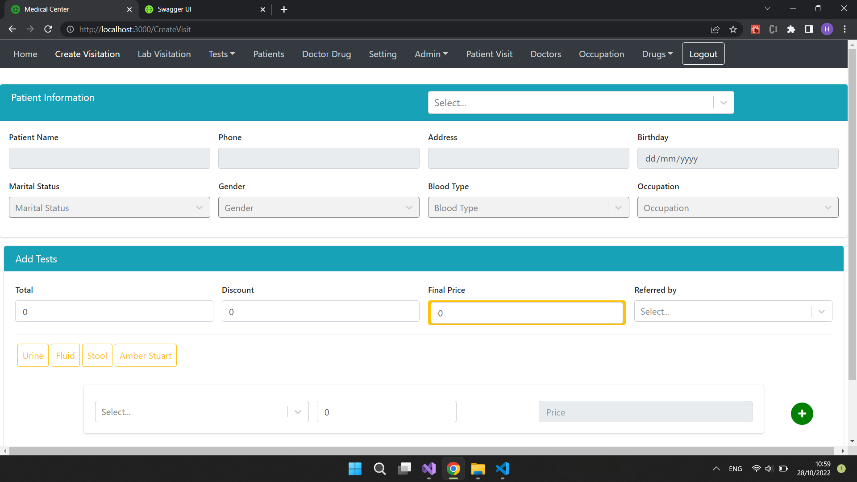Viewport: 857px width, 482px height.
Task: Expand the patient search Select dropdown
Action: pos(581,103)
